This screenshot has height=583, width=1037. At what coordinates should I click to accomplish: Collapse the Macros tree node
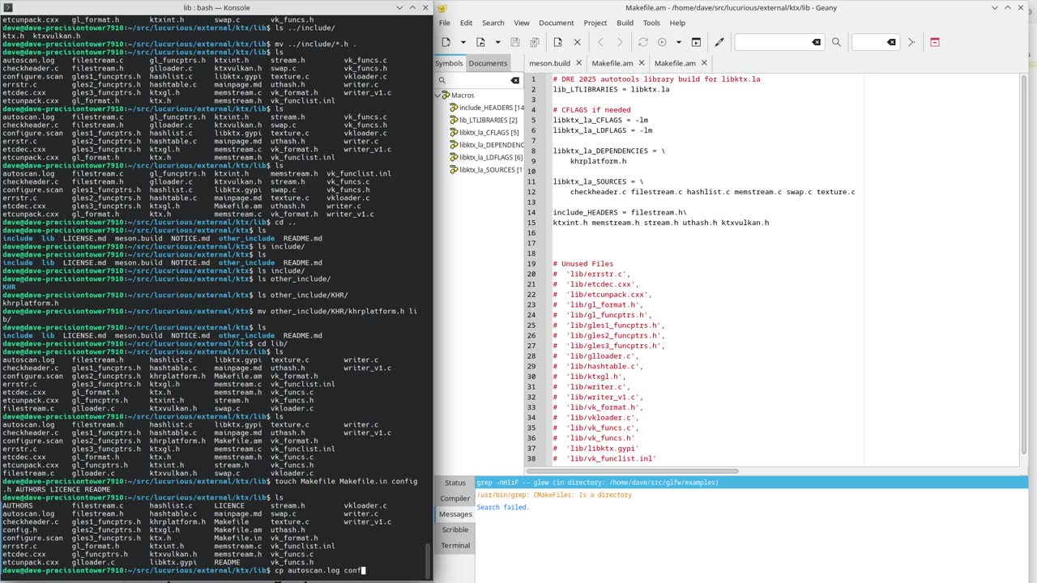pyautogui.click(x=438, y=95)
